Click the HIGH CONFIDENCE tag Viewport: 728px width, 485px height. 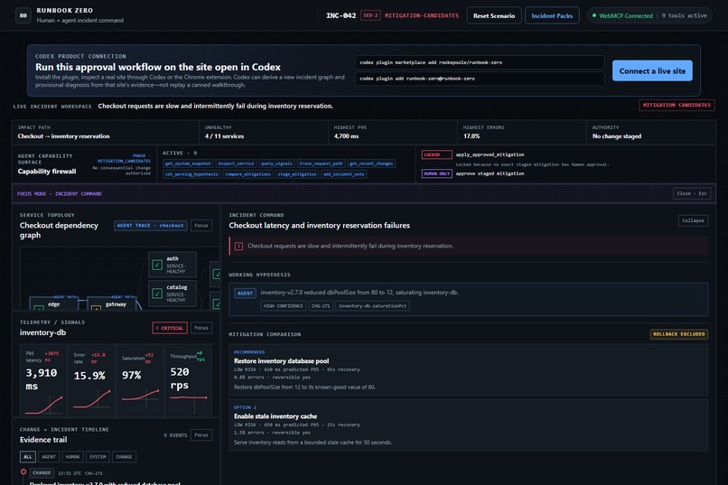point(284,306)
